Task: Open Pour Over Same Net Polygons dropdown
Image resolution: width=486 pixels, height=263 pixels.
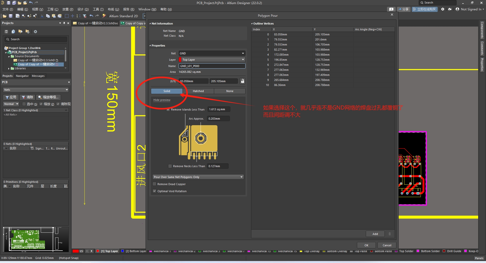Action: pyautogui.click(x=198, y=177)
